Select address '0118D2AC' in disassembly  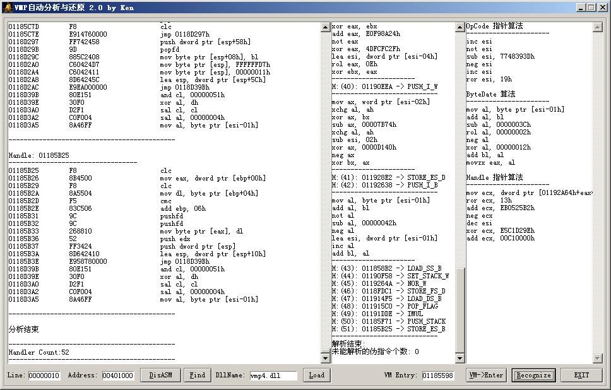(x=23, y=87)
